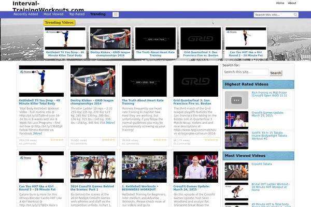Image resolution: width=311 pixels, height=207 pixels.
Task: Open grid thumbnail of Dmitry Klokov video
Action: 93,81
